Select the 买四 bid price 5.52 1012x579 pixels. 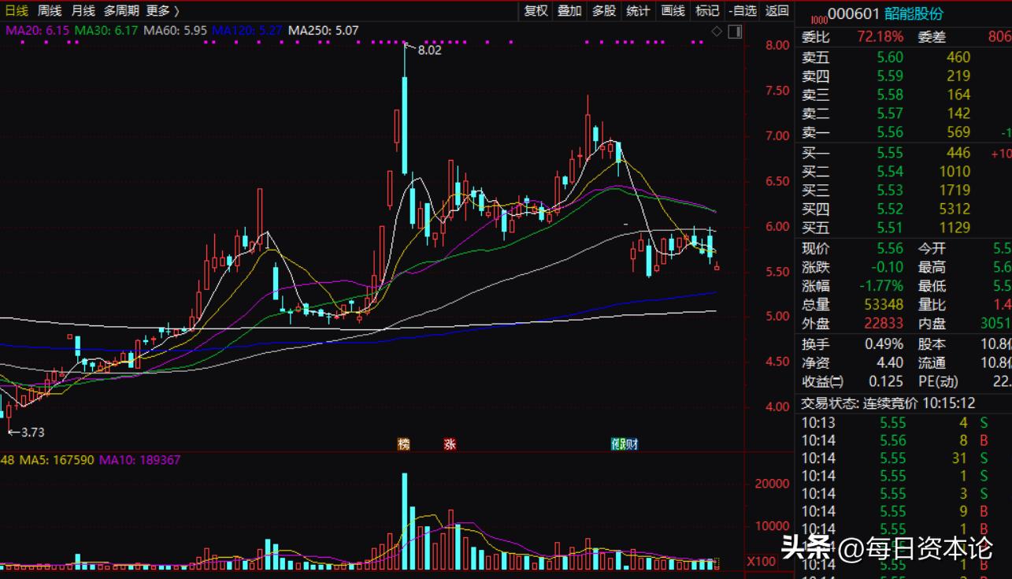click(x=890, y=209)
